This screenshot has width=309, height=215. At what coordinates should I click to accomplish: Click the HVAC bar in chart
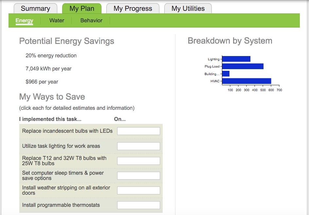(x=247, y=81)
